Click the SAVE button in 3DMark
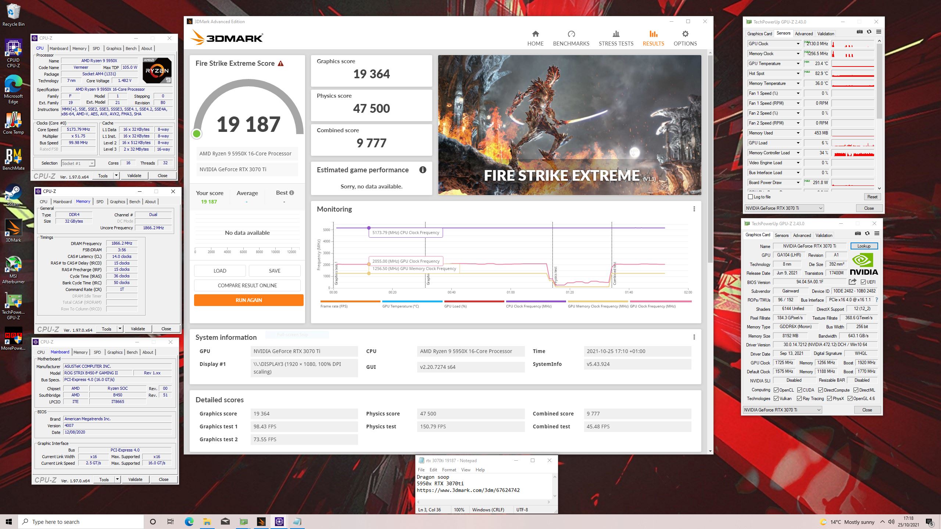The height and width of the screenshot is (529, 941). tap(275, 271)
